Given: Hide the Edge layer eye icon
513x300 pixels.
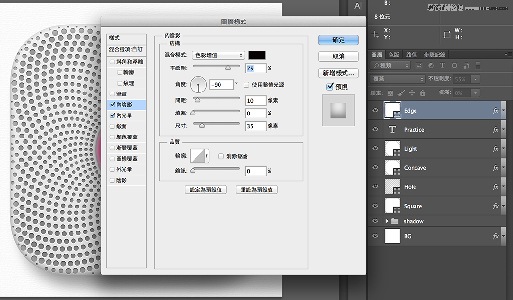Looking at the screenshot, I should [x=375, y=110].
